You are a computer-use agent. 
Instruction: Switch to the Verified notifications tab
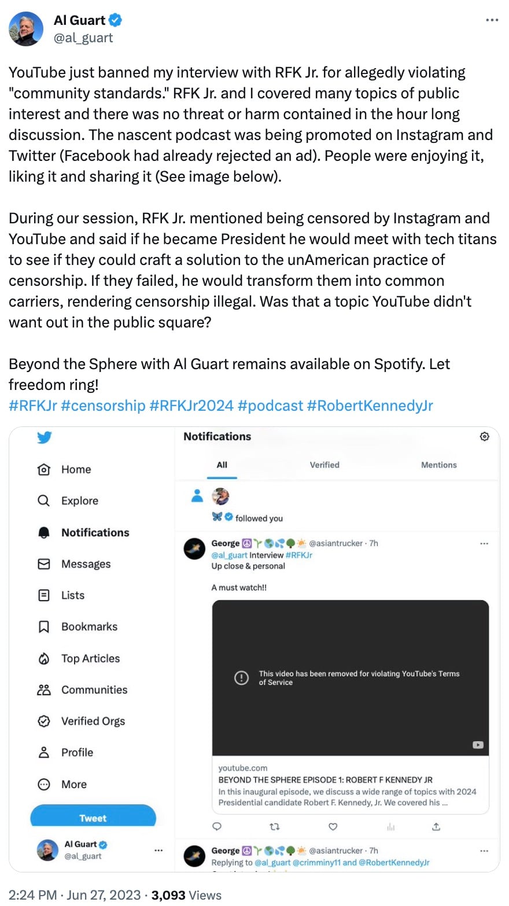click(324, 465)
